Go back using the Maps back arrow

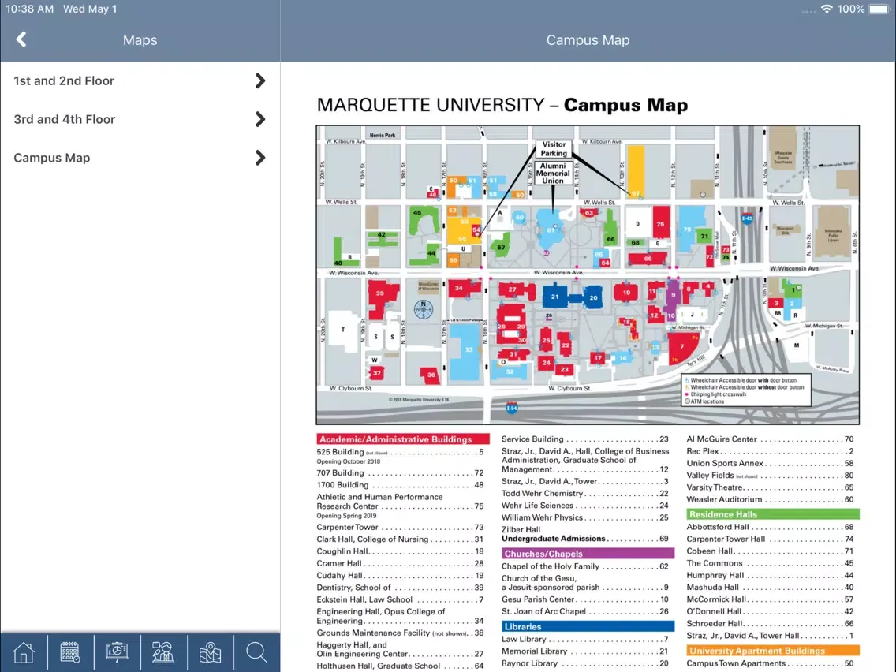point(22,39)
